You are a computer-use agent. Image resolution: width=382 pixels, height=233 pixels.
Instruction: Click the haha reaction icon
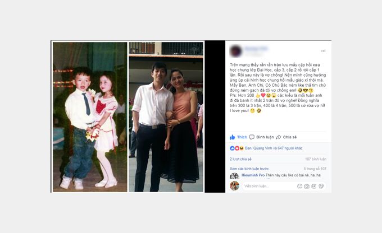(242, 148)
